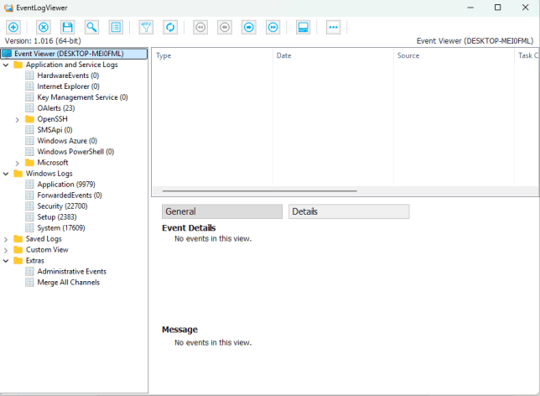Refresh the event log view

(x=170, y=27)
